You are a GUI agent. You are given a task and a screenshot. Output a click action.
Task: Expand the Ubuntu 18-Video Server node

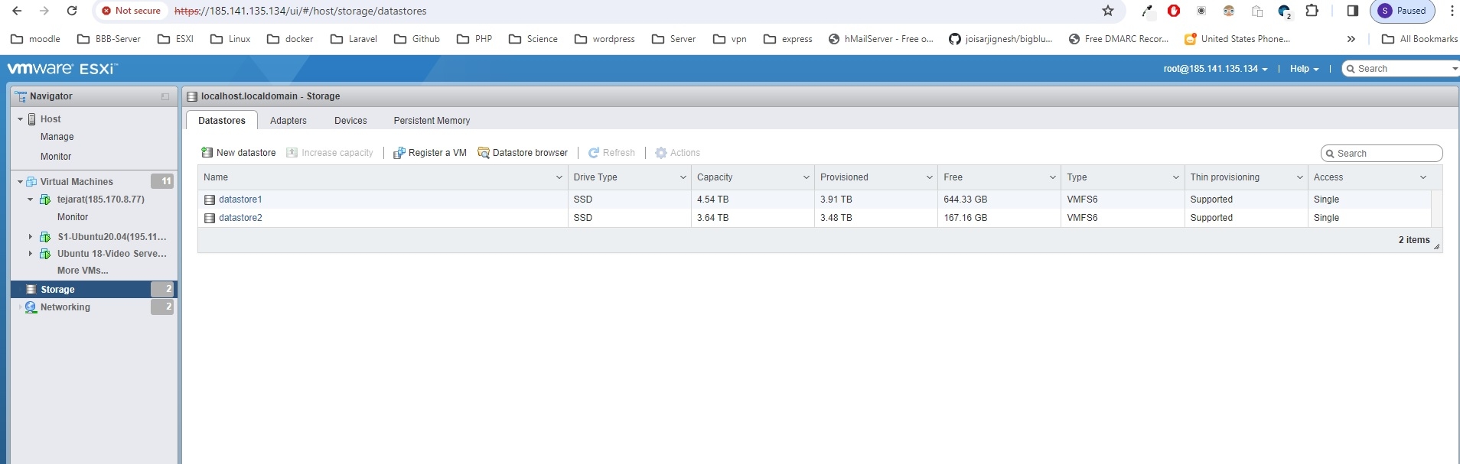(x=31, y=254)
